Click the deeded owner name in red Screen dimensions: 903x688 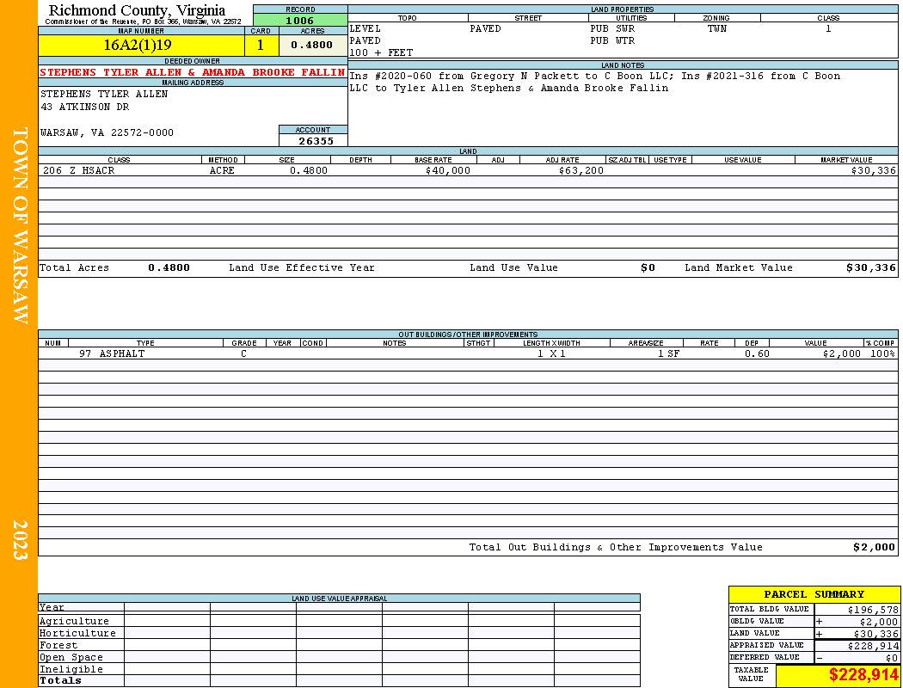193,72
